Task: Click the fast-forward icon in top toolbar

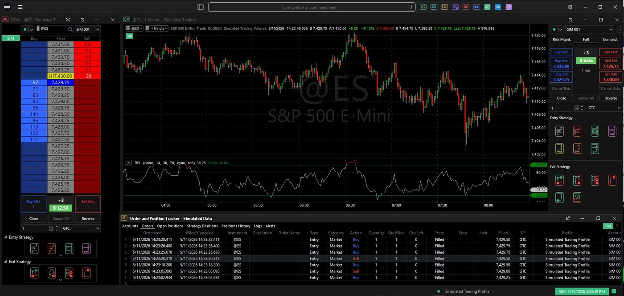Action: 476,7
